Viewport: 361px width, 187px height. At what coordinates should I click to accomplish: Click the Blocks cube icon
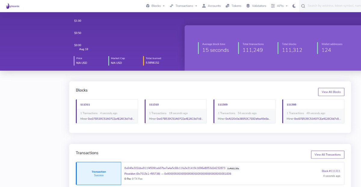click(x=148, y=6)
